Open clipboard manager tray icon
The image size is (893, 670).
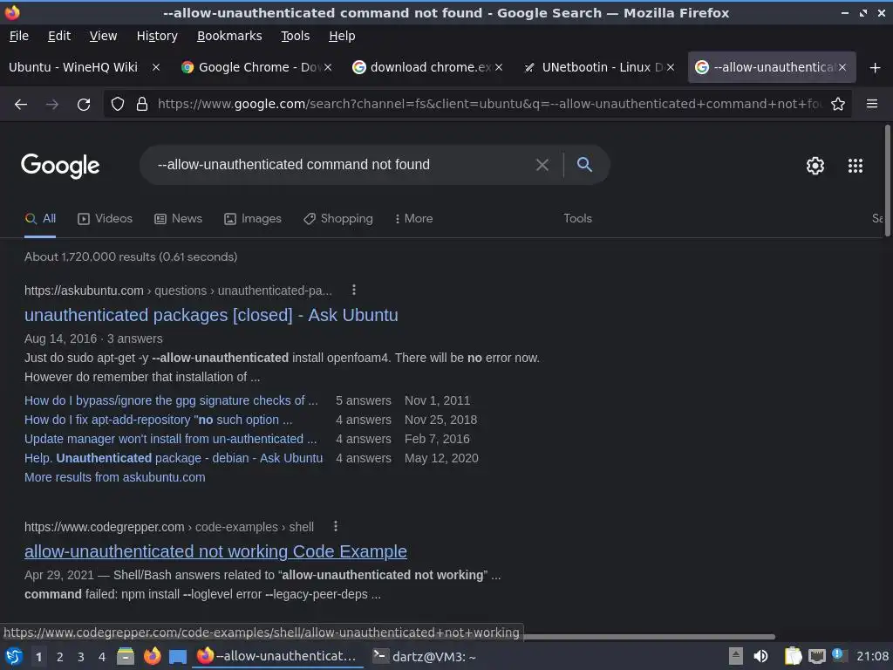pos(793,656)
